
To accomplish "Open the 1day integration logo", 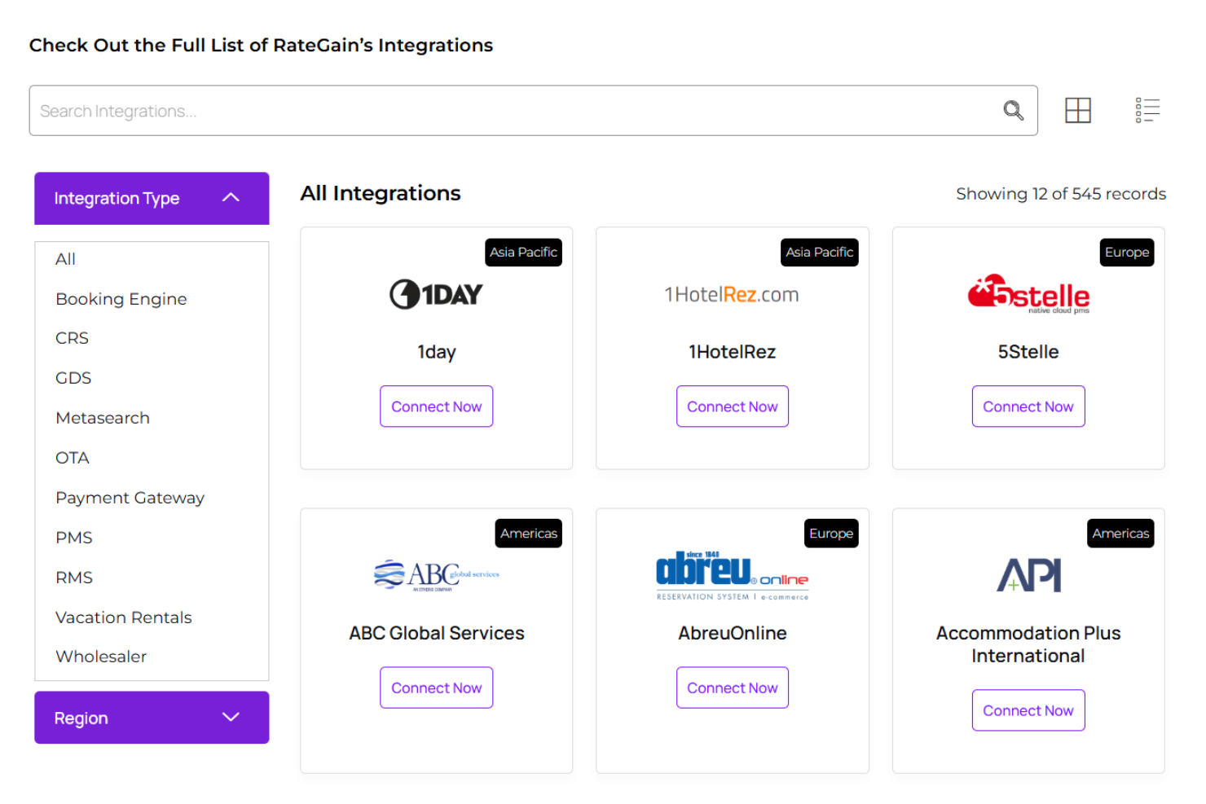I will click(x=436, y=294).
